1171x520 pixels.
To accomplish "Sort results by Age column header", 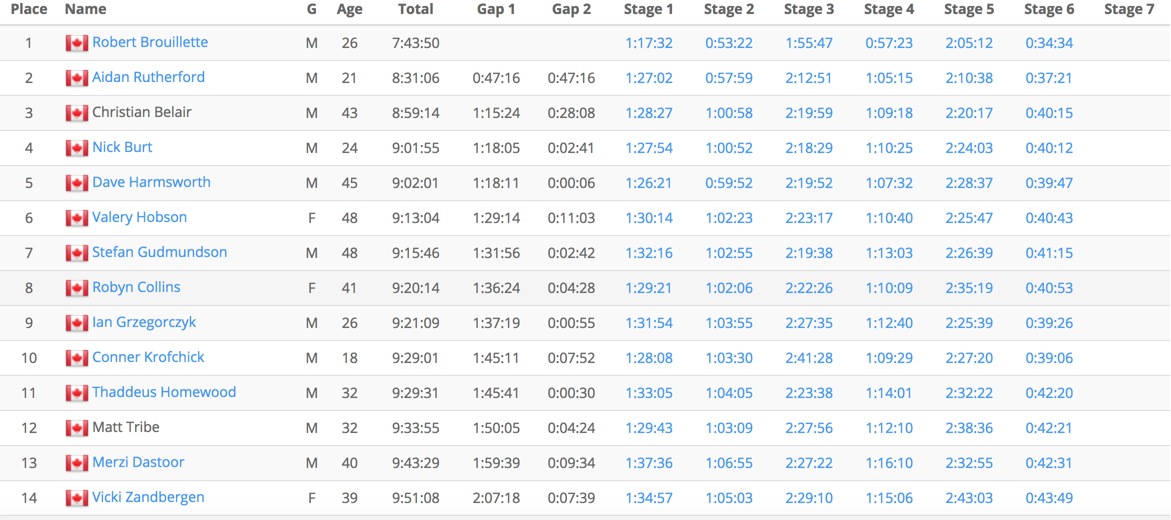I will click(x=349, y=9).
